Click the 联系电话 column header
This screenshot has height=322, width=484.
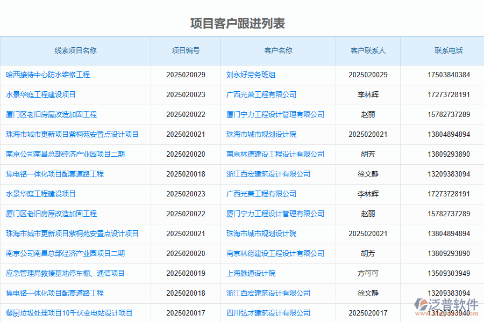(449, 50)
